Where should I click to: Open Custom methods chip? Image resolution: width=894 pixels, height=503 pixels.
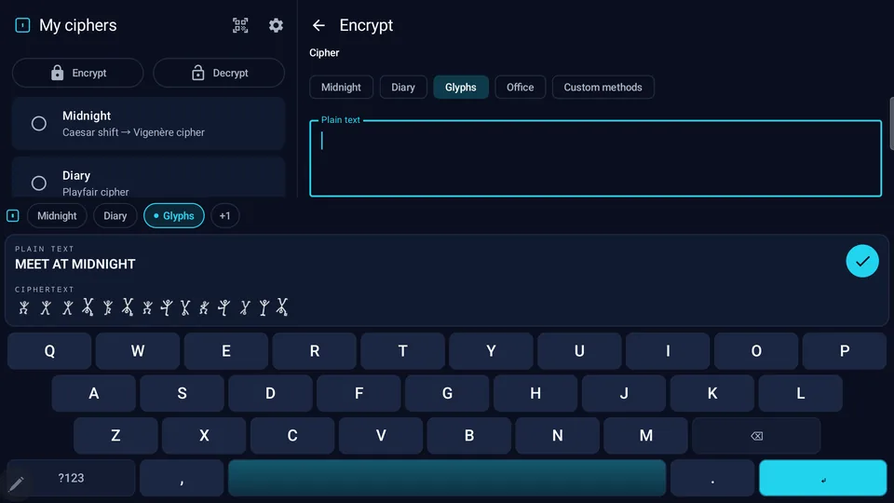(x=603, y=88)
